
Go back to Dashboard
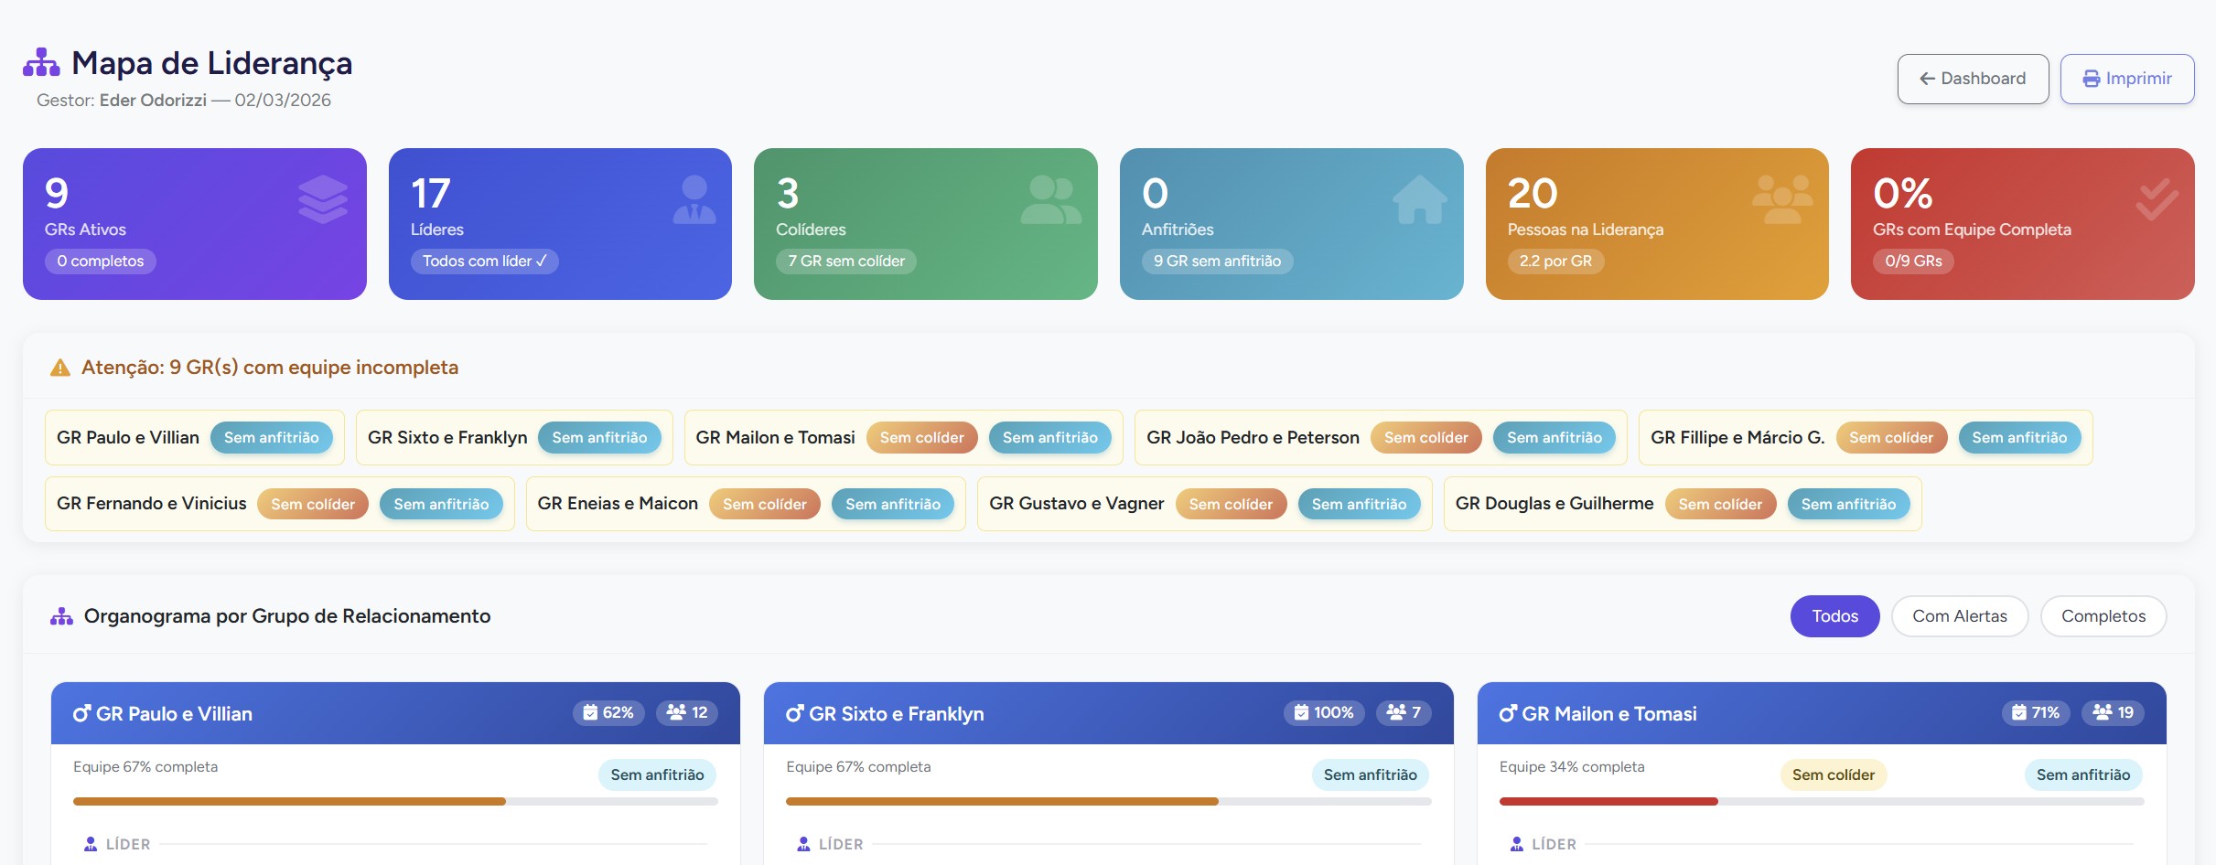point(1973,79)
